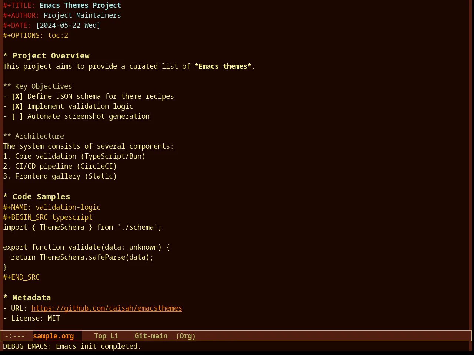The width and height of the screenshot is (474, 355).
Task: Click the '- License: MIT' line
Action: click(x=31, y=318)
